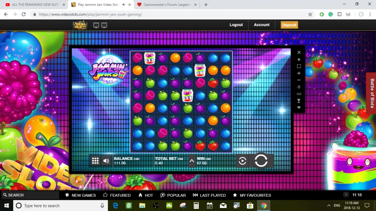This screenshot has width=376, height=211.
Task: Click the x11 multiplier jar symbol
Action: [x=187, y=96]
